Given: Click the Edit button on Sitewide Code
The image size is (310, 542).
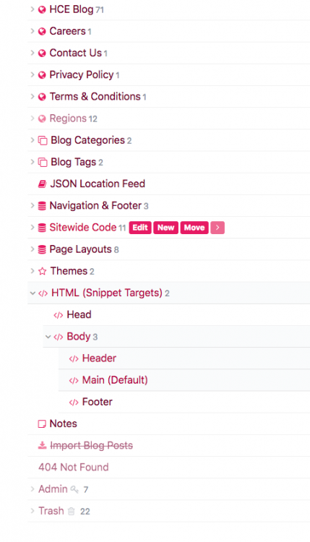Looking at the screenshot, I should (140, 228).
